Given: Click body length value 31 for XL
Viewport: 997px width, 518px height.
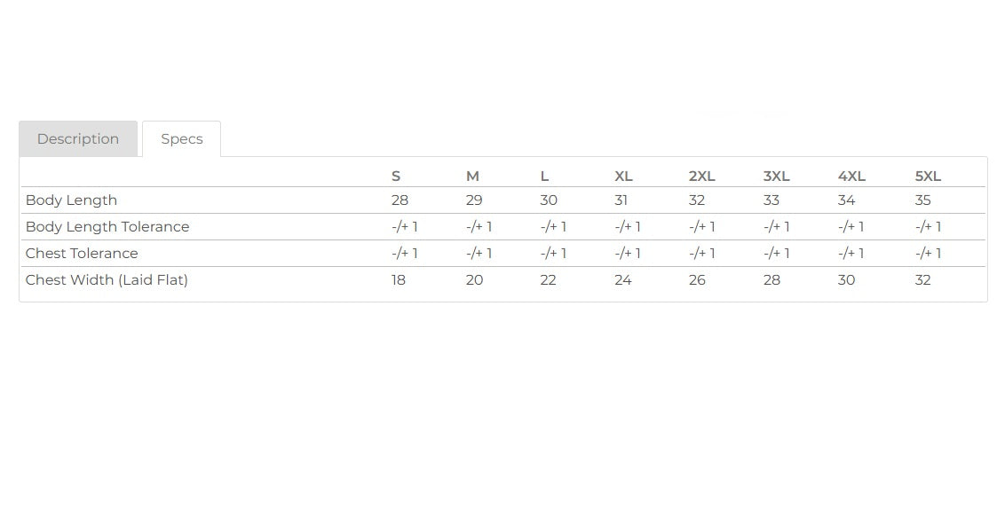Looking at the screenshot, I should click(621, 200).
